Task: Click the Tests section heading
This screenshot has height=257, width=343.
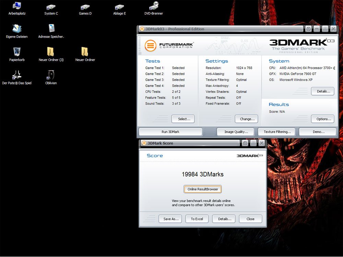Action: pyautogui.click(x=153, y=61)
